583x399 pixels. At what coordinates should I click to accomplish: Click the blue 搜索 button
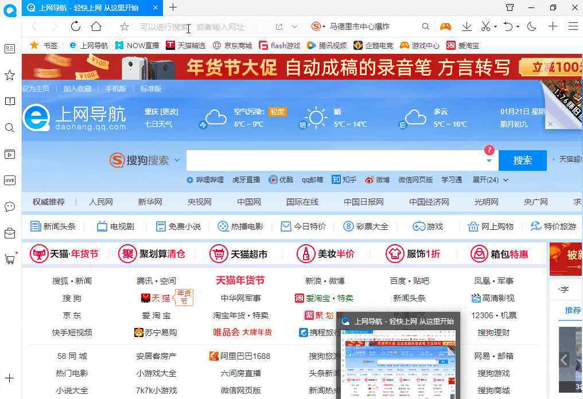(x=522, y=161)
